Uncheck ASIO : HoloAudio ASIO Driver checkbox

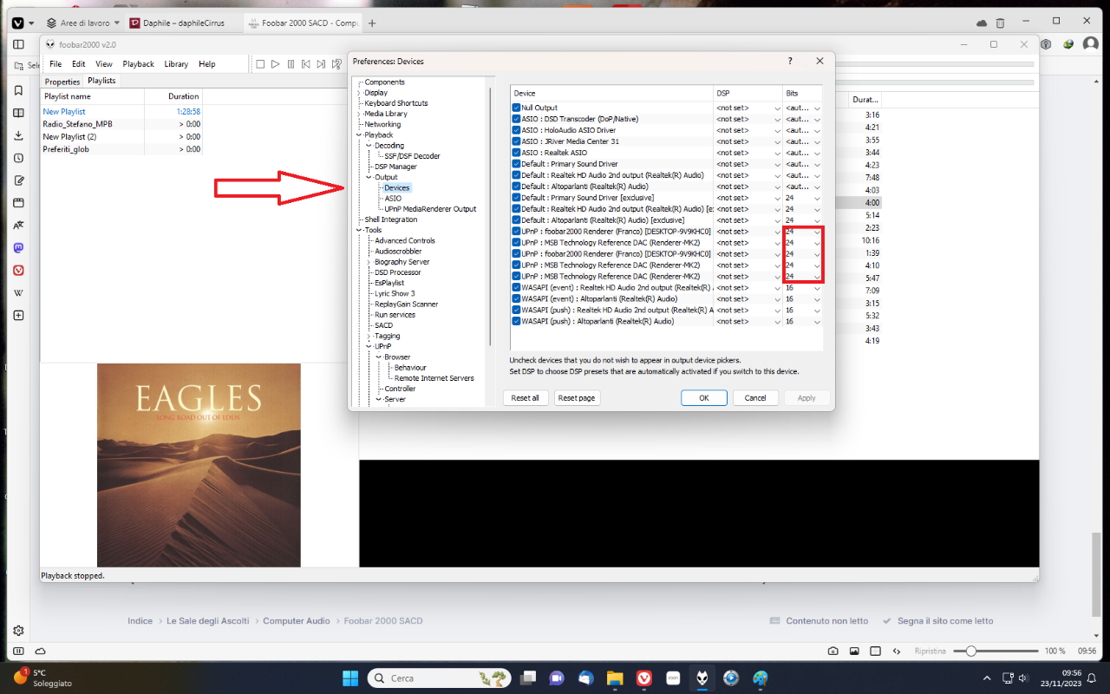(x=516, y=130)
